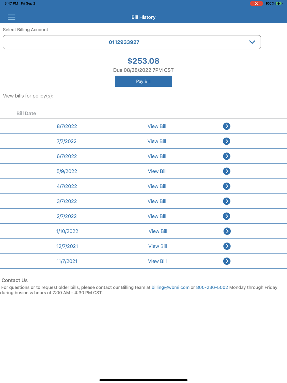Open the hamburger navigation menu
Image resolution: width=287 pixels, height=383 pixels.
[11, 17]
